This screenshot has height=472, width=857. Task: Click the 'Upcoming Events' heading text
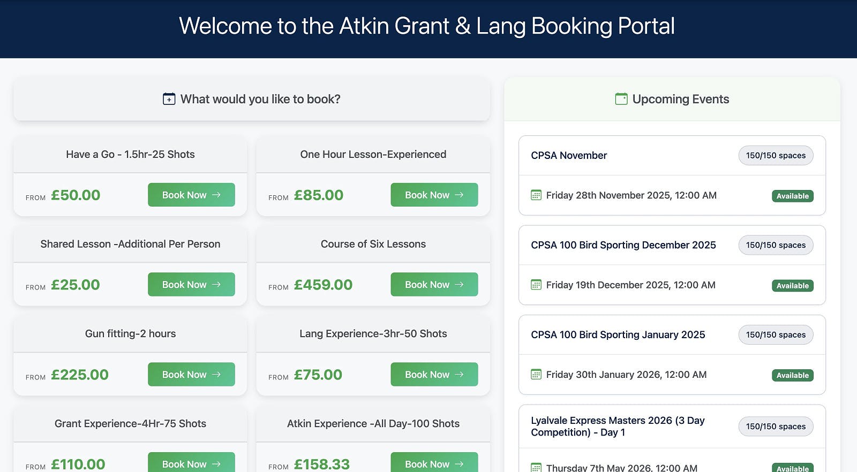681,99
